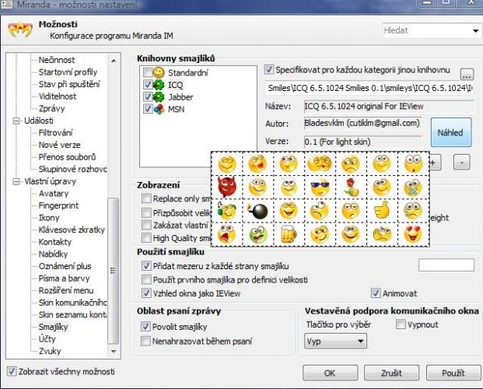Enable the Standardní library checkbox
This screenshot has width=483, height=389.
[148, 72]
